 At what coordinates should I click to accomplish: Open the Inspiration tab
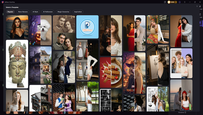point(78,12)
